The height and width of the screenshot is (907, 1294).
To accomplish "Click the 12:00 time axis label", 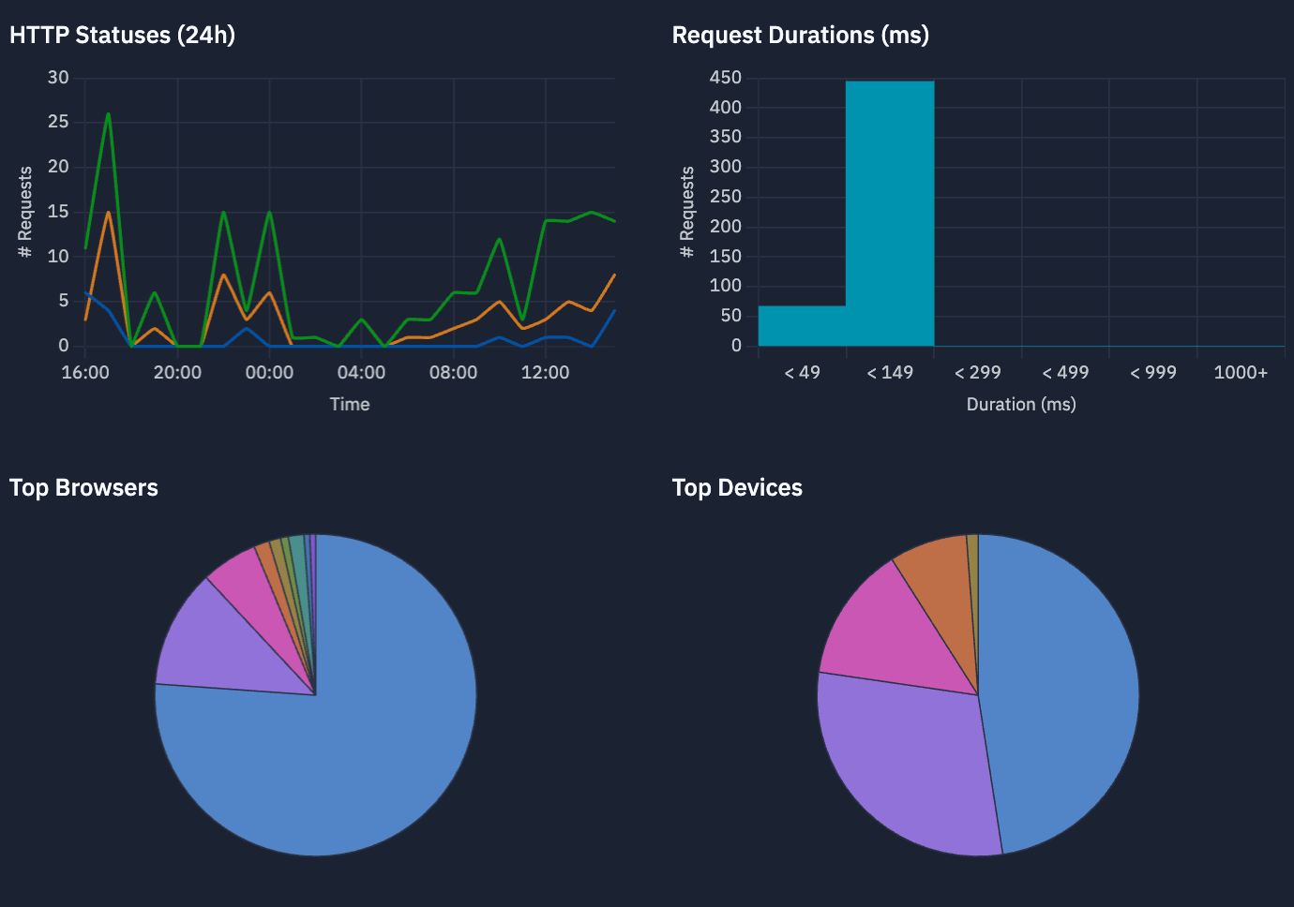I will [x=545, y=372].
